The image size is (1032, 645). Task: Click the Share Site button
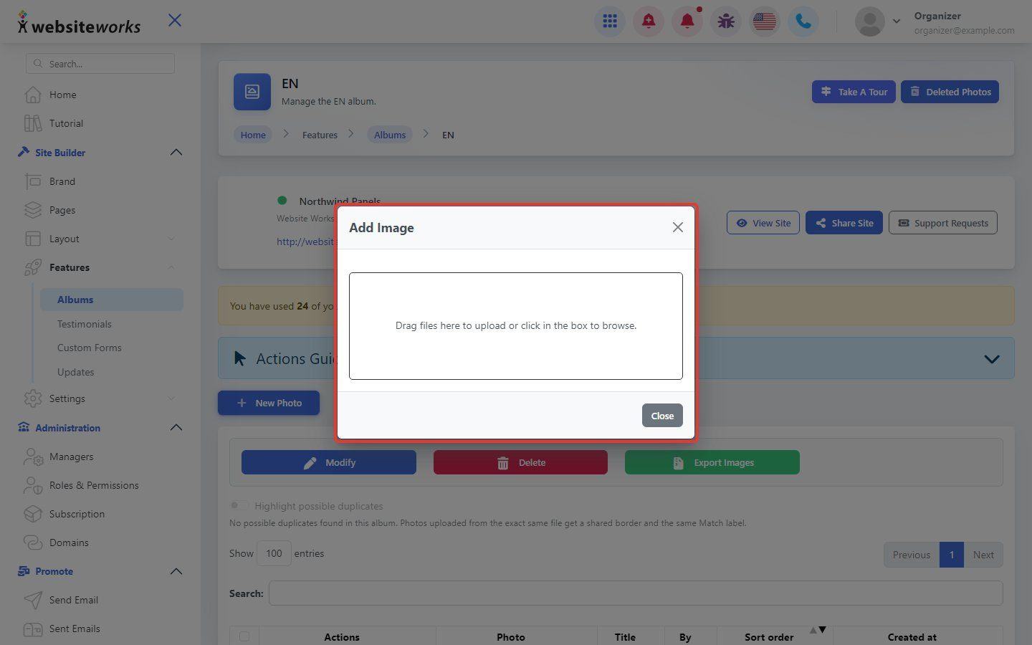point(844,223)
